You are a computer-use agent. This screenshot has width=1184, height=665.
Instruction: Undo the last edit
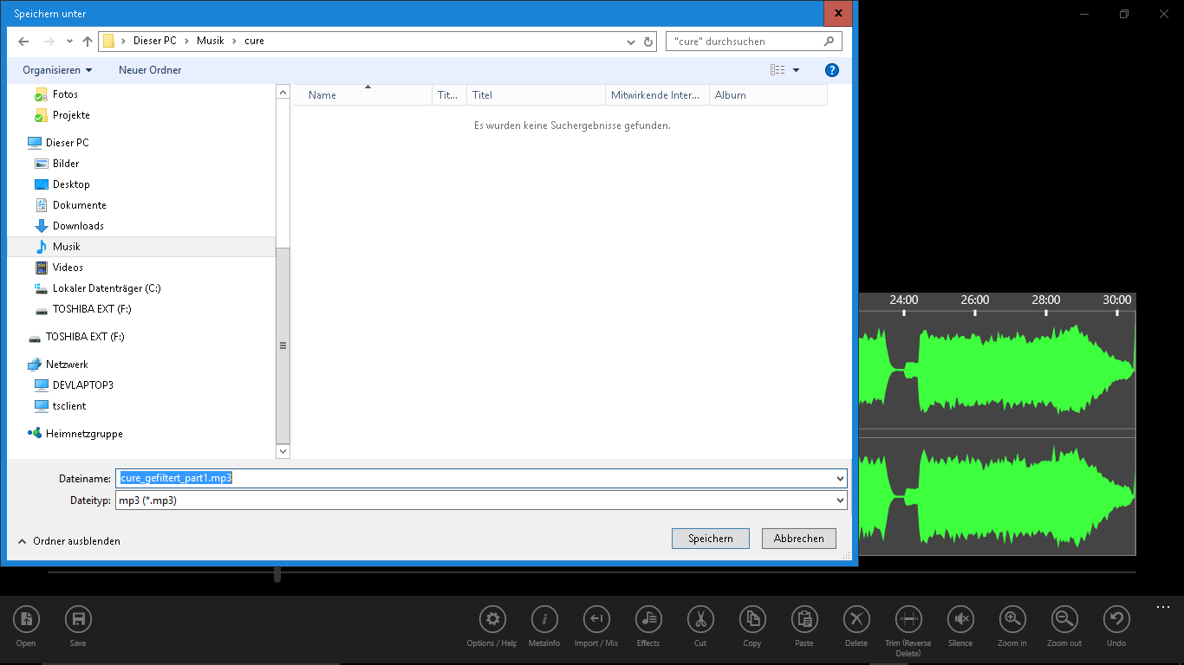pyautogui.click(x=1116, y=618)
